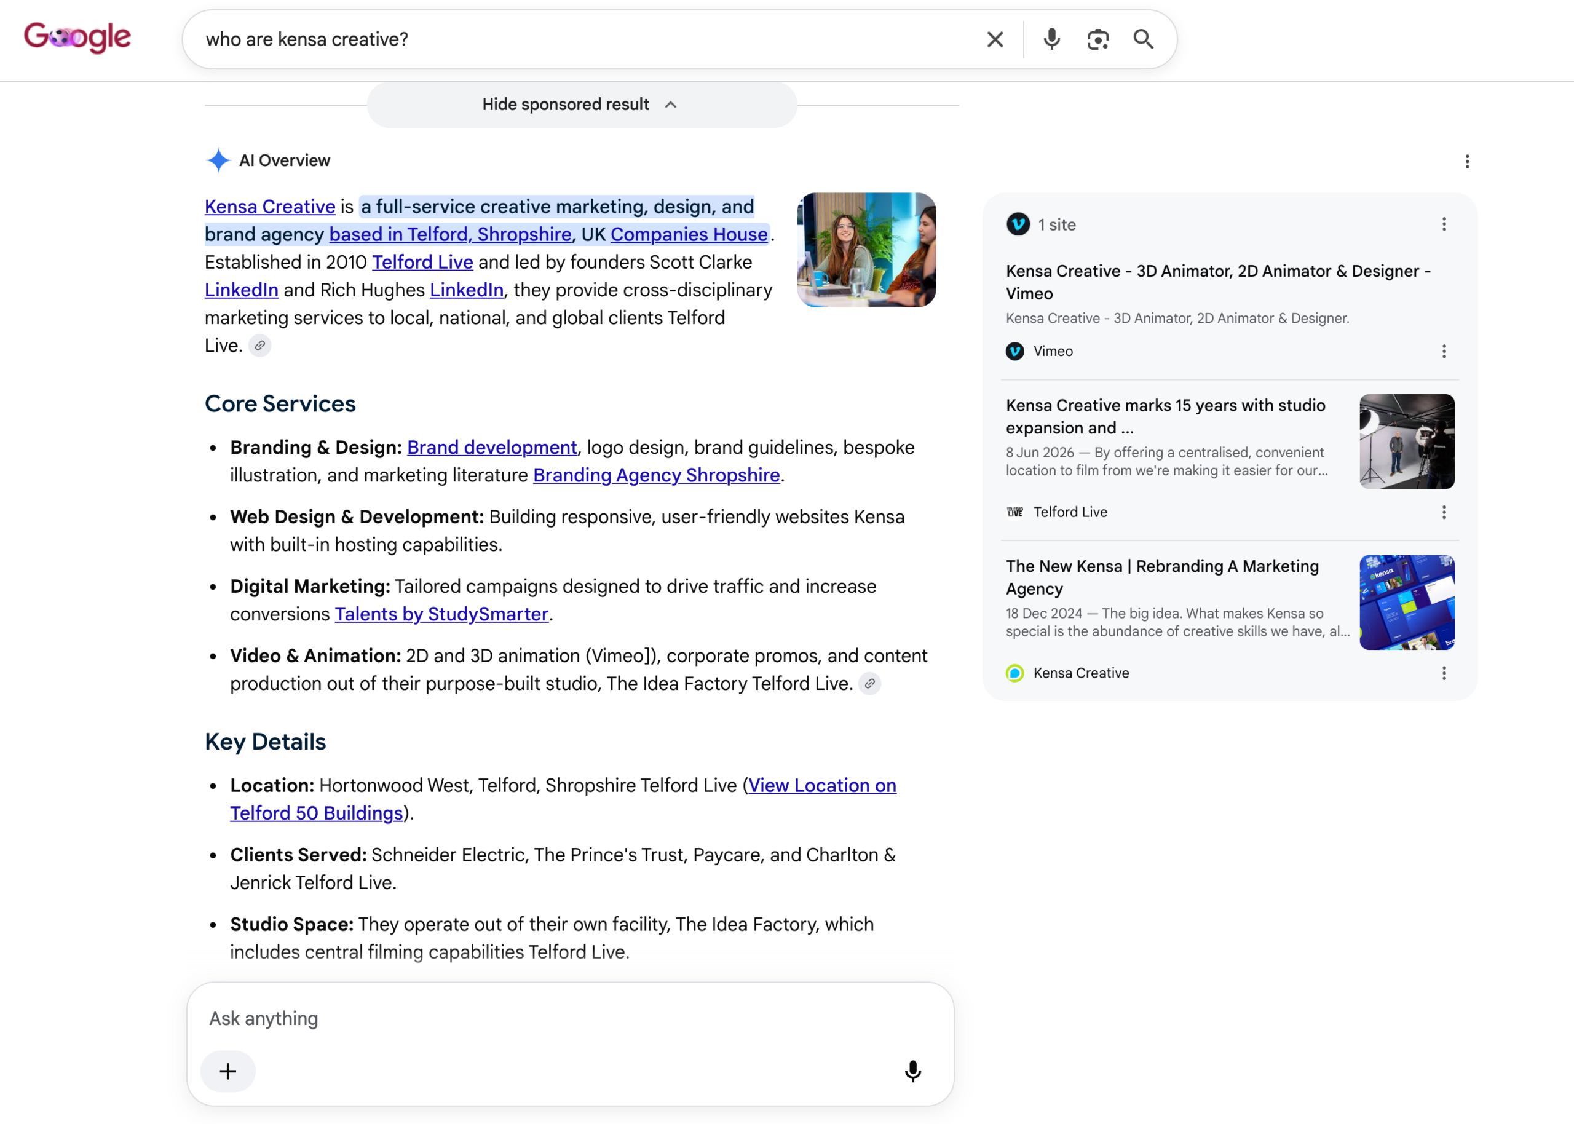Click the Kensa Creative source name label
The height and width of the screenshot is (1124, 1574).
[x=1082, y=673]
